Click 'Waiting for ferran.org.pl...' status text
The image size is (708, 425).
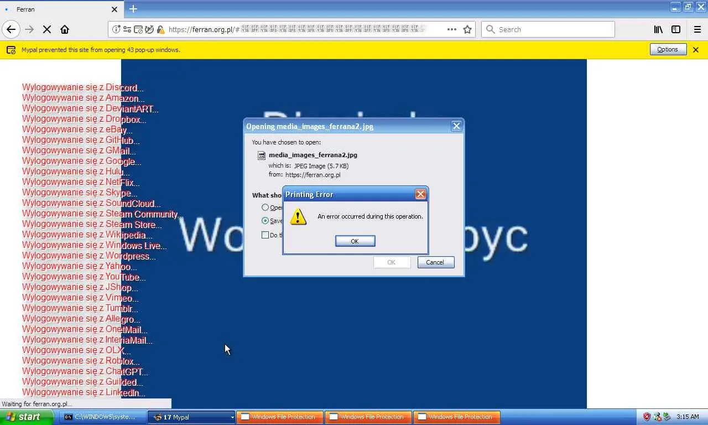(37, 404)
